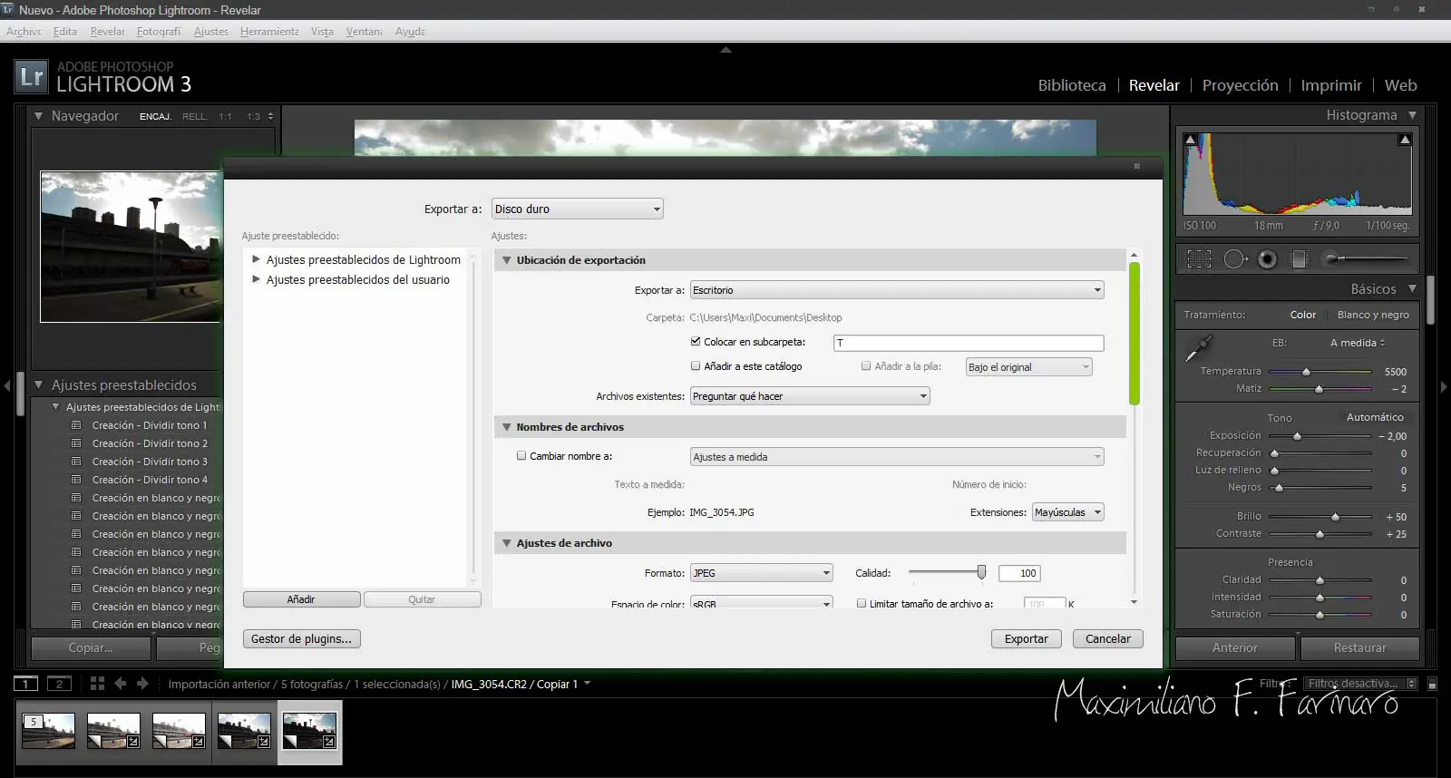Open the Proyección module
The width and height of the screenshot is (1451, 778).
click(x=1240, y=85)
